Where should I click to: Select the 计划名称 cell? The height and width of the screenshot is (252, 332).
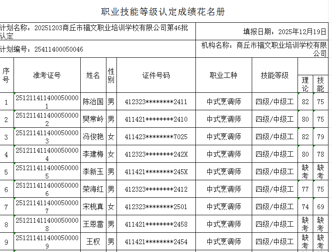97,31
